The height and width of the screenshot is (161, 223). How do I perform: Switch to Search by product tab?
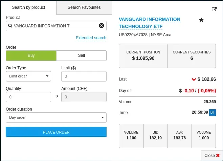[x=28, y=7]
